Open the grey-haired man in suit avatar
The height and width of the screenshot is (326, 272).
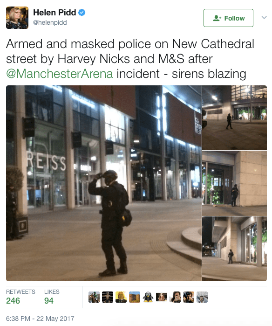coord(121,297)
